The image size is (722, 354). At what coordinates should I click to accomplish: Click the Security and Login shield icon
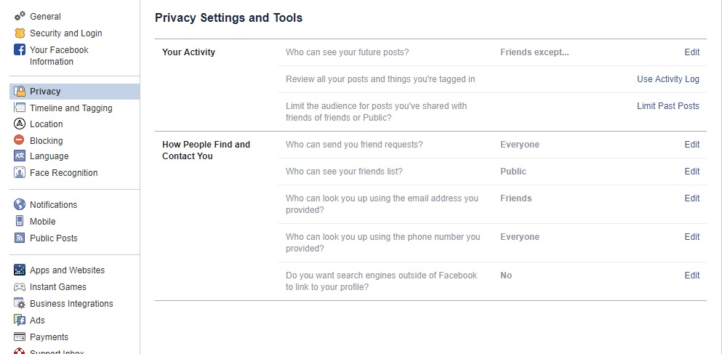point(20,33)
